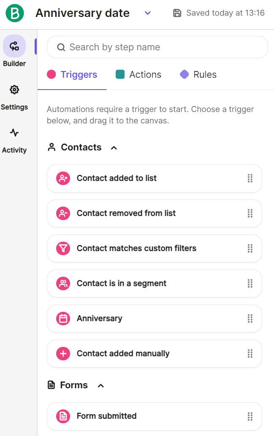Switch to the Actions tab

(145, 74)
